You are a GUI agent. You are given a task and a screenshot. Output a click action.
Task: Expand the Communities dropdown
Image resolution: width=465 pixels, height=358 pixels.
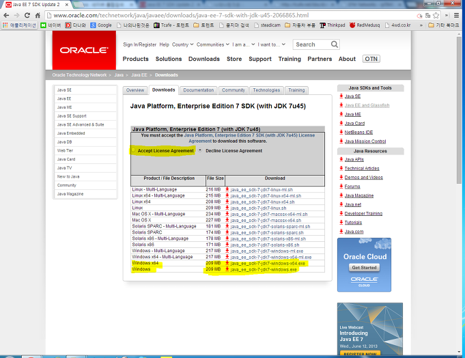(x=213, y=44)
